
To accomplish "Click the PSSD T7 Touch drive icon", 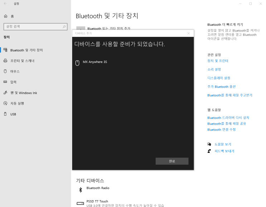I will pos(80,203).
